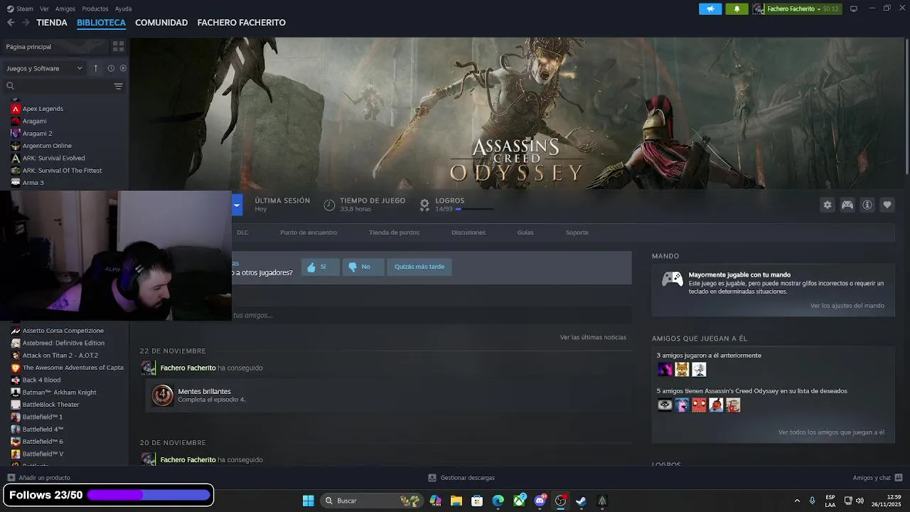Select Batman: Arkham Knight in game list
910x512 pixels.
pyautogui.click(x=59, y=393)
